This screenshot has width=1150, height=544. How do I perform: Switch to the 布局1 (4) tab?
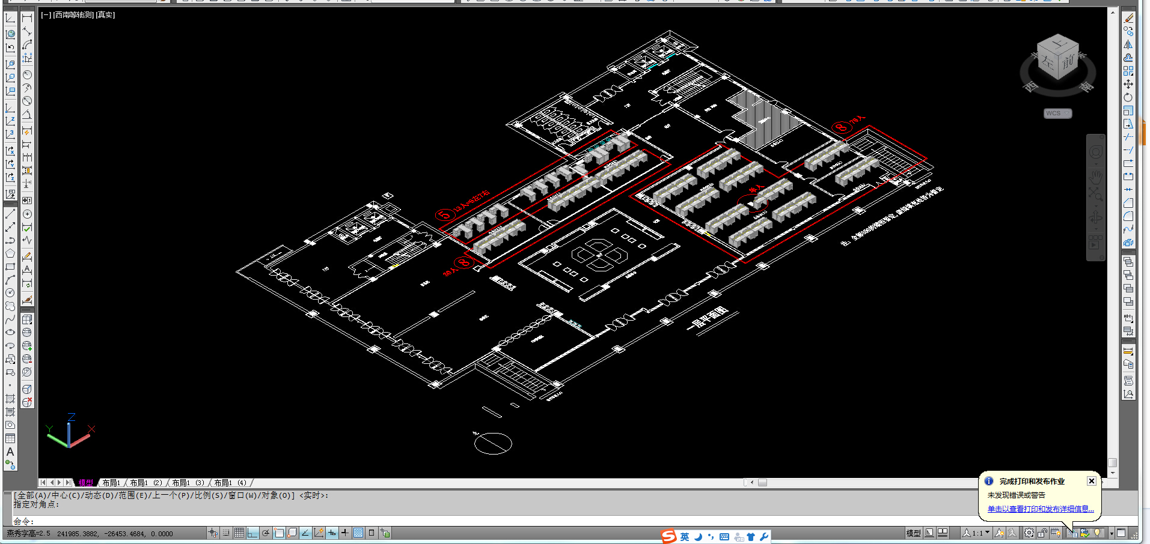click(x=230, y=483)
